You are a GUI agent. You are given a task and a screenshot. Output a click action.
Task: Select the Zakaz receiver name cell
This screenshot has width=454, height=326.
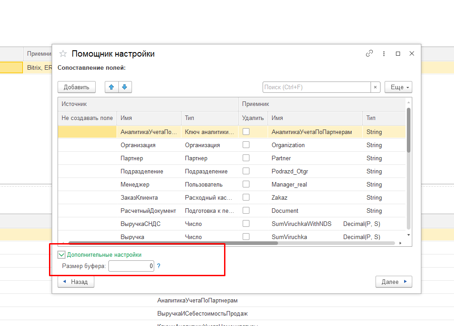pyautogui.click(x=315, y=198)
